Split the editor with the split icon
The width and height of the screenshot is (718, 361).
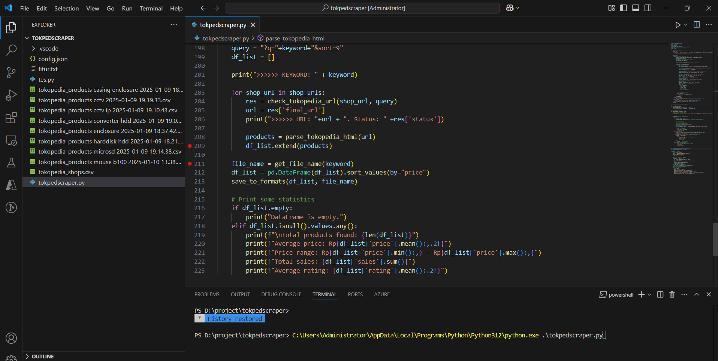pyautogui.click(x=696, y=25)
